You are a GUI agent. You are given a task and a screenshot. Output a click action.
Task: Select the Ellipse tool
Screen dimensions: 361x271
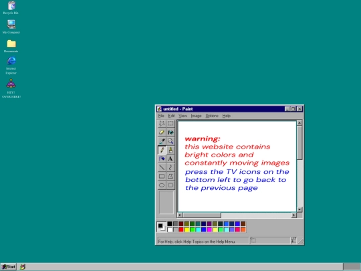point(162,185)
